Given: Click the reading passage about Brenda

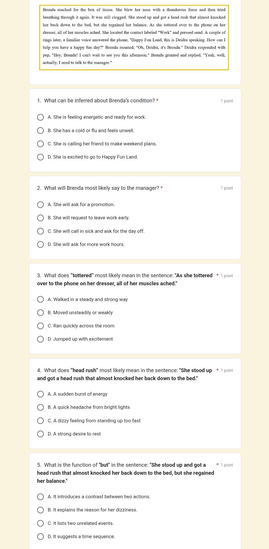Looking at the screenshot, I should coord(134,36).
